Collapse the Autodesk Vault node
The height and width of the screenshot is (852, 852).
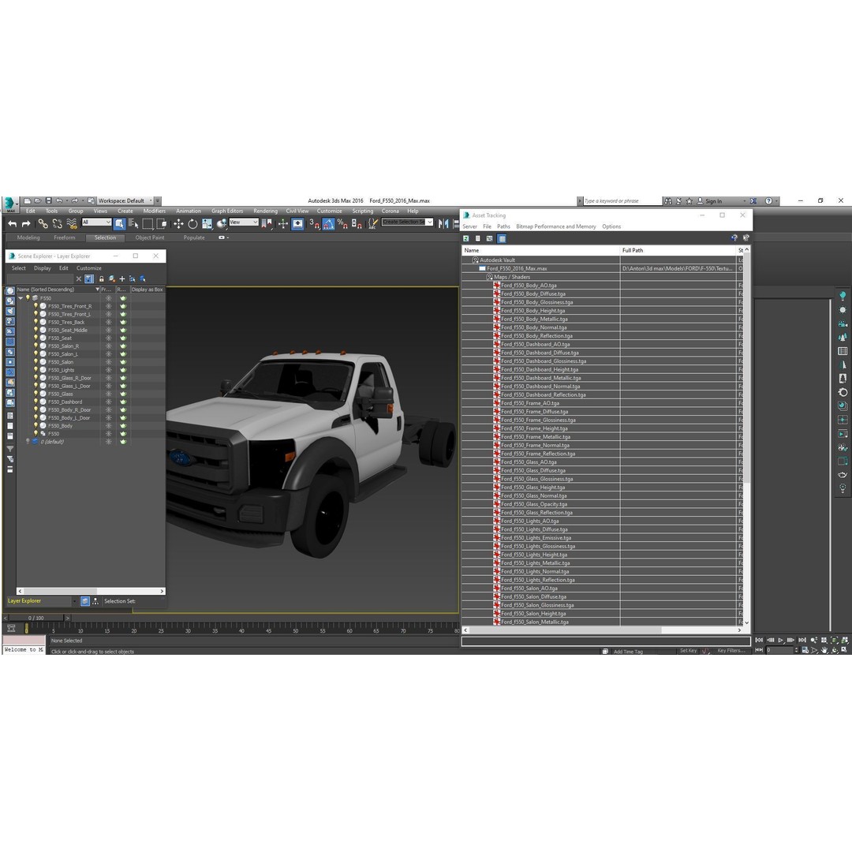click(476, 260)
